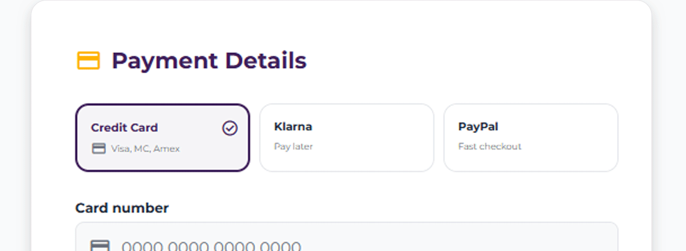Click the "Pay later" subtitle under Klarna
The image size is (686, 251).
pos(294,146)
